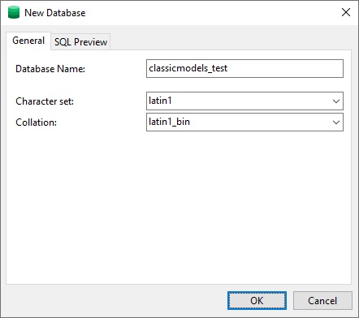Click the Character set label text
The image size is (359, 318).
(x=45, y=101)
